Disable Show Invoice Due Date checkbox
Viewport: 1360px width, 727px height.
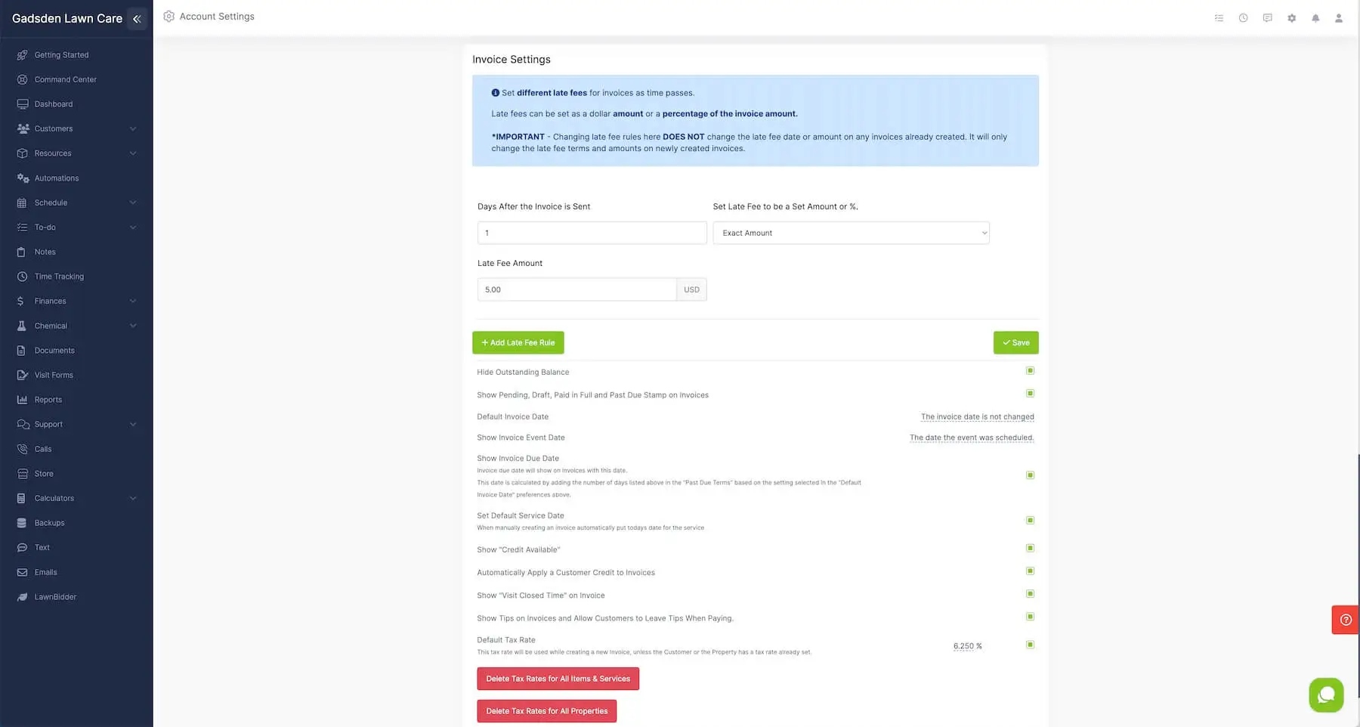(1030, 475)
